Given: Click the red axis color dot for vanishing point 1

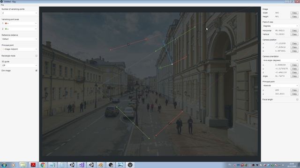Looking at the screenshot, I should tap(6, 23).
